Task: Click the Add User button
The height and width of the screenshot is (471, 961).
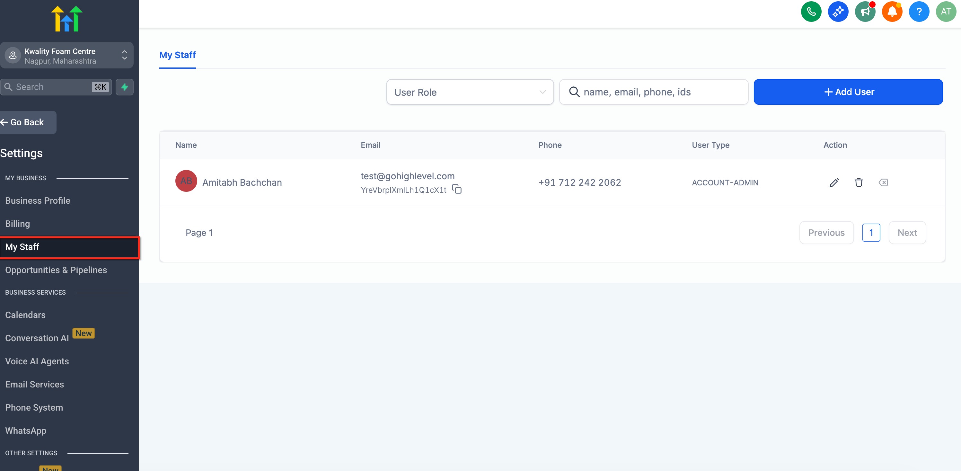Action: coord(848,92)
